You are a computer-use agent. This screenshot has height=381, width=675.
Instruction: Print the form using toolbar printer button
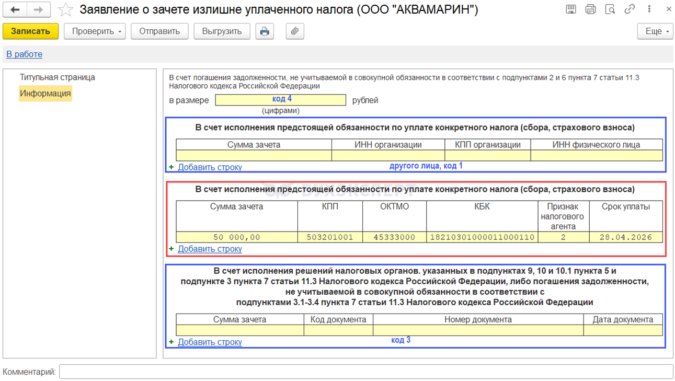click(265, 31)
